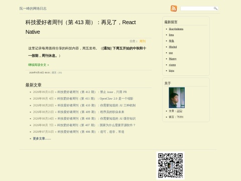
Task: Click the 最新留言 sidebar heading
Action: pos(171,22)
